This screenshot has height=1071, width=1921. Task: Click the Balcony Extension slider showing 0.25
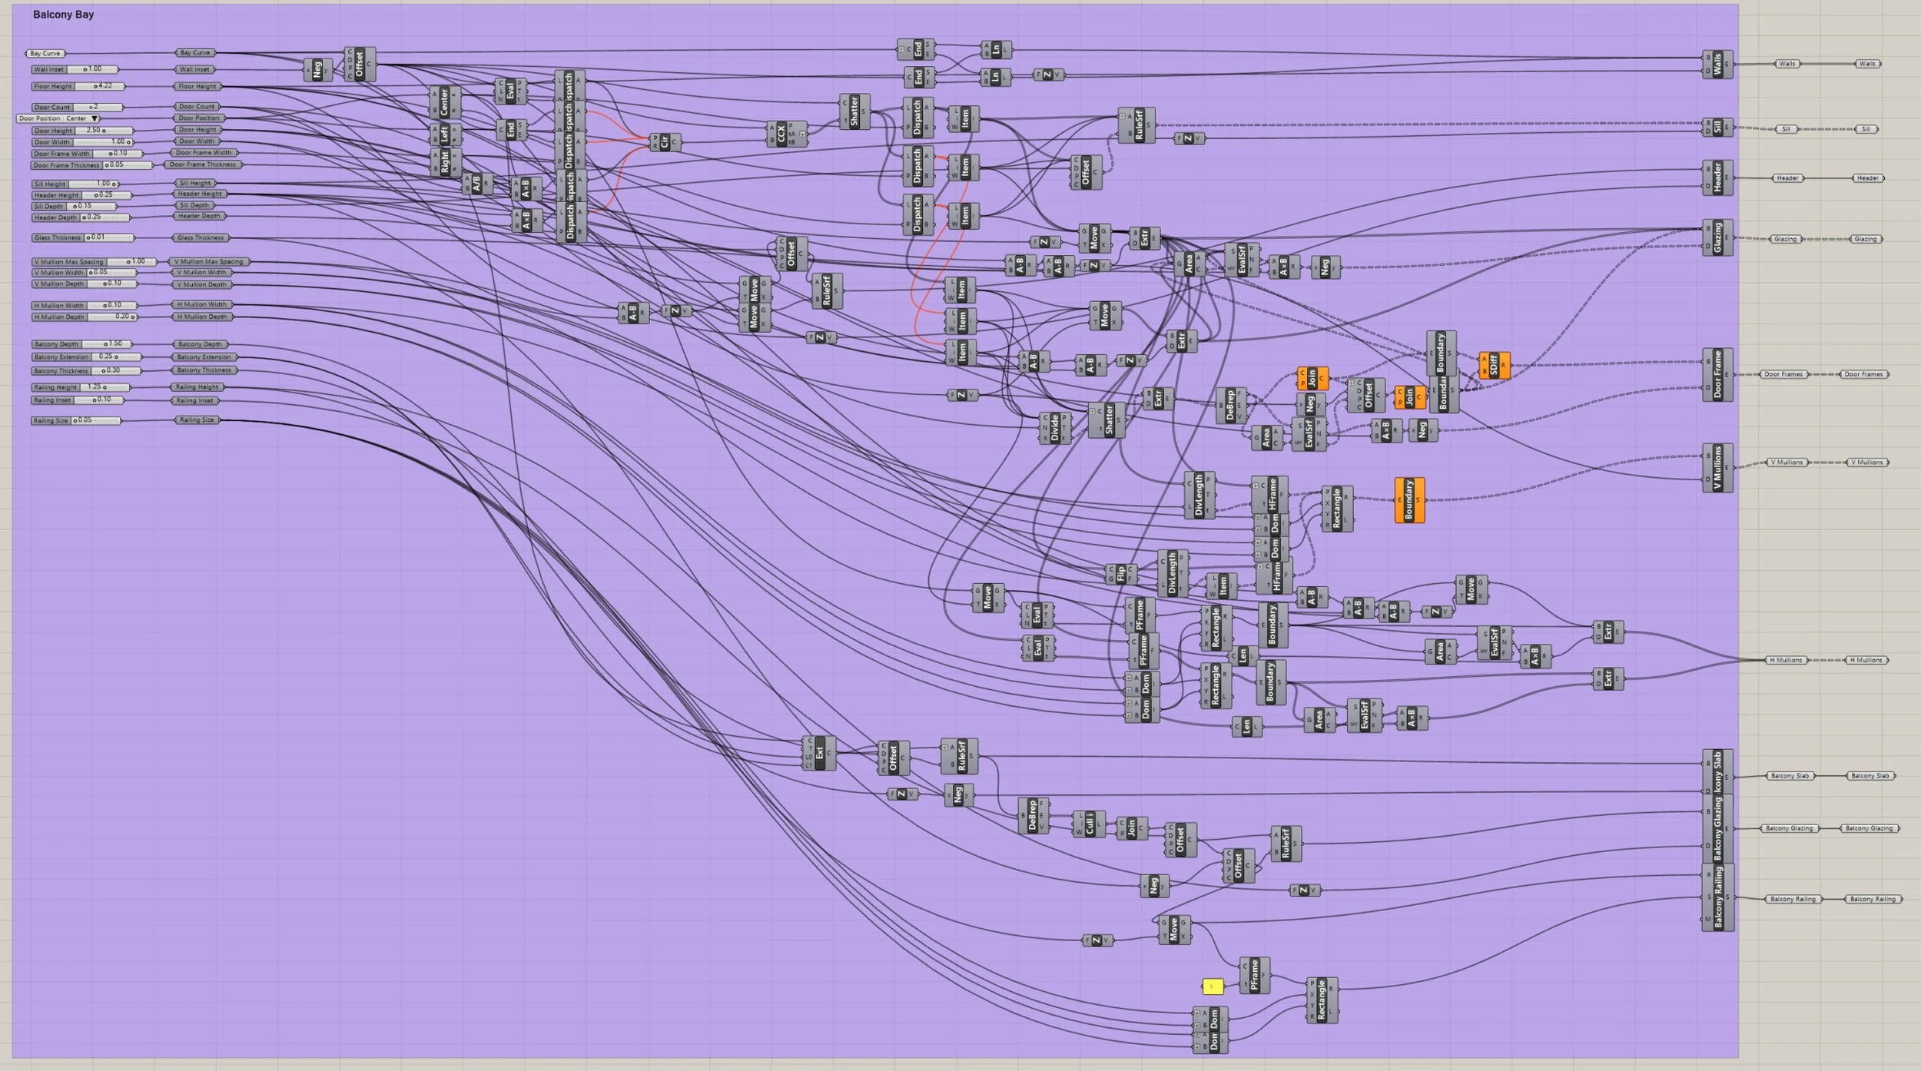[87, 357]
